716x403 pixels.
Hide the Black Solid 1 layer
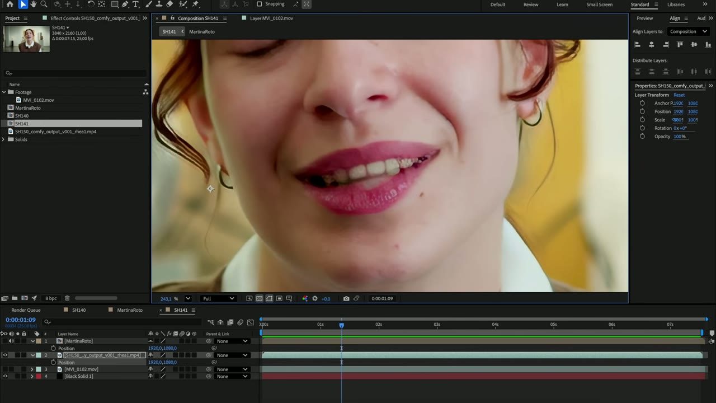5,376
